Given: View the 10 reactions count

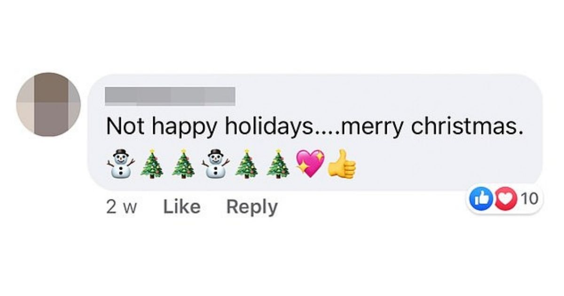Looking at the screenshot, I should [529, 199].
